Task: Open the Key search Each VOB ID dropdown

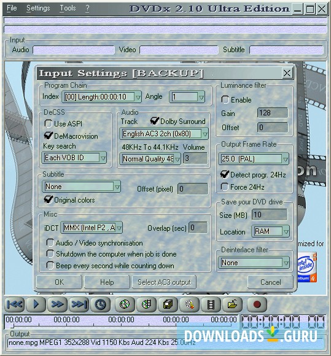Action: [x=74, y=158]
